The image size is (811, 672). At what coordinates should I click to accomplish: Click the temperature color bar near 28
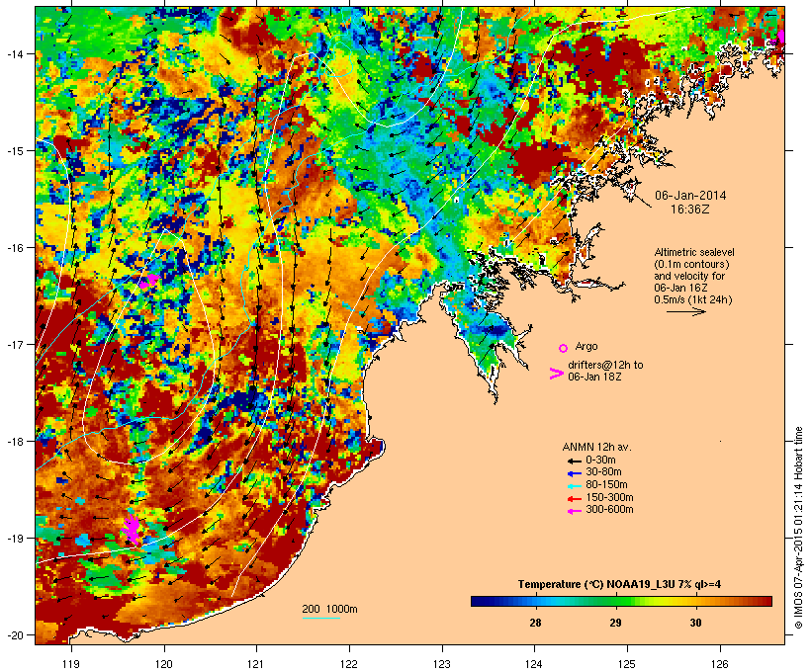point(535,601)
